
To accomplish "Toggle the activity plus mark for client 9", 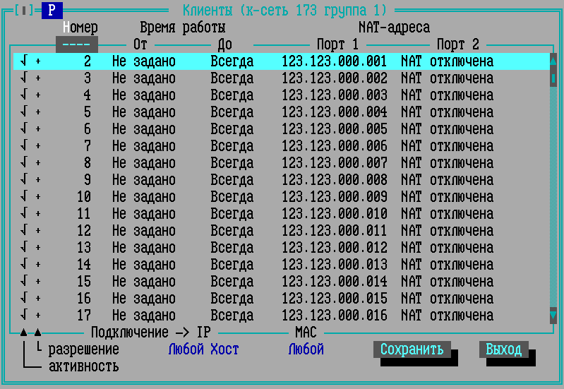I will (x=38, y=180).
